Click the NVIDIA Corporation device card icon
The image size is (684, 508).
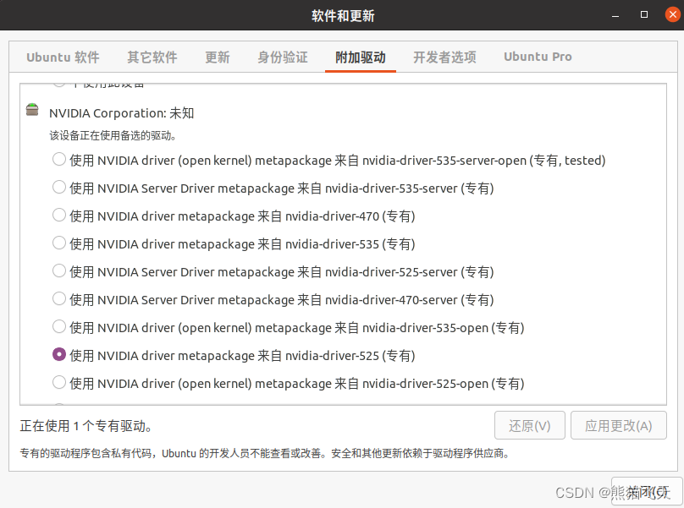coord(32,110)
